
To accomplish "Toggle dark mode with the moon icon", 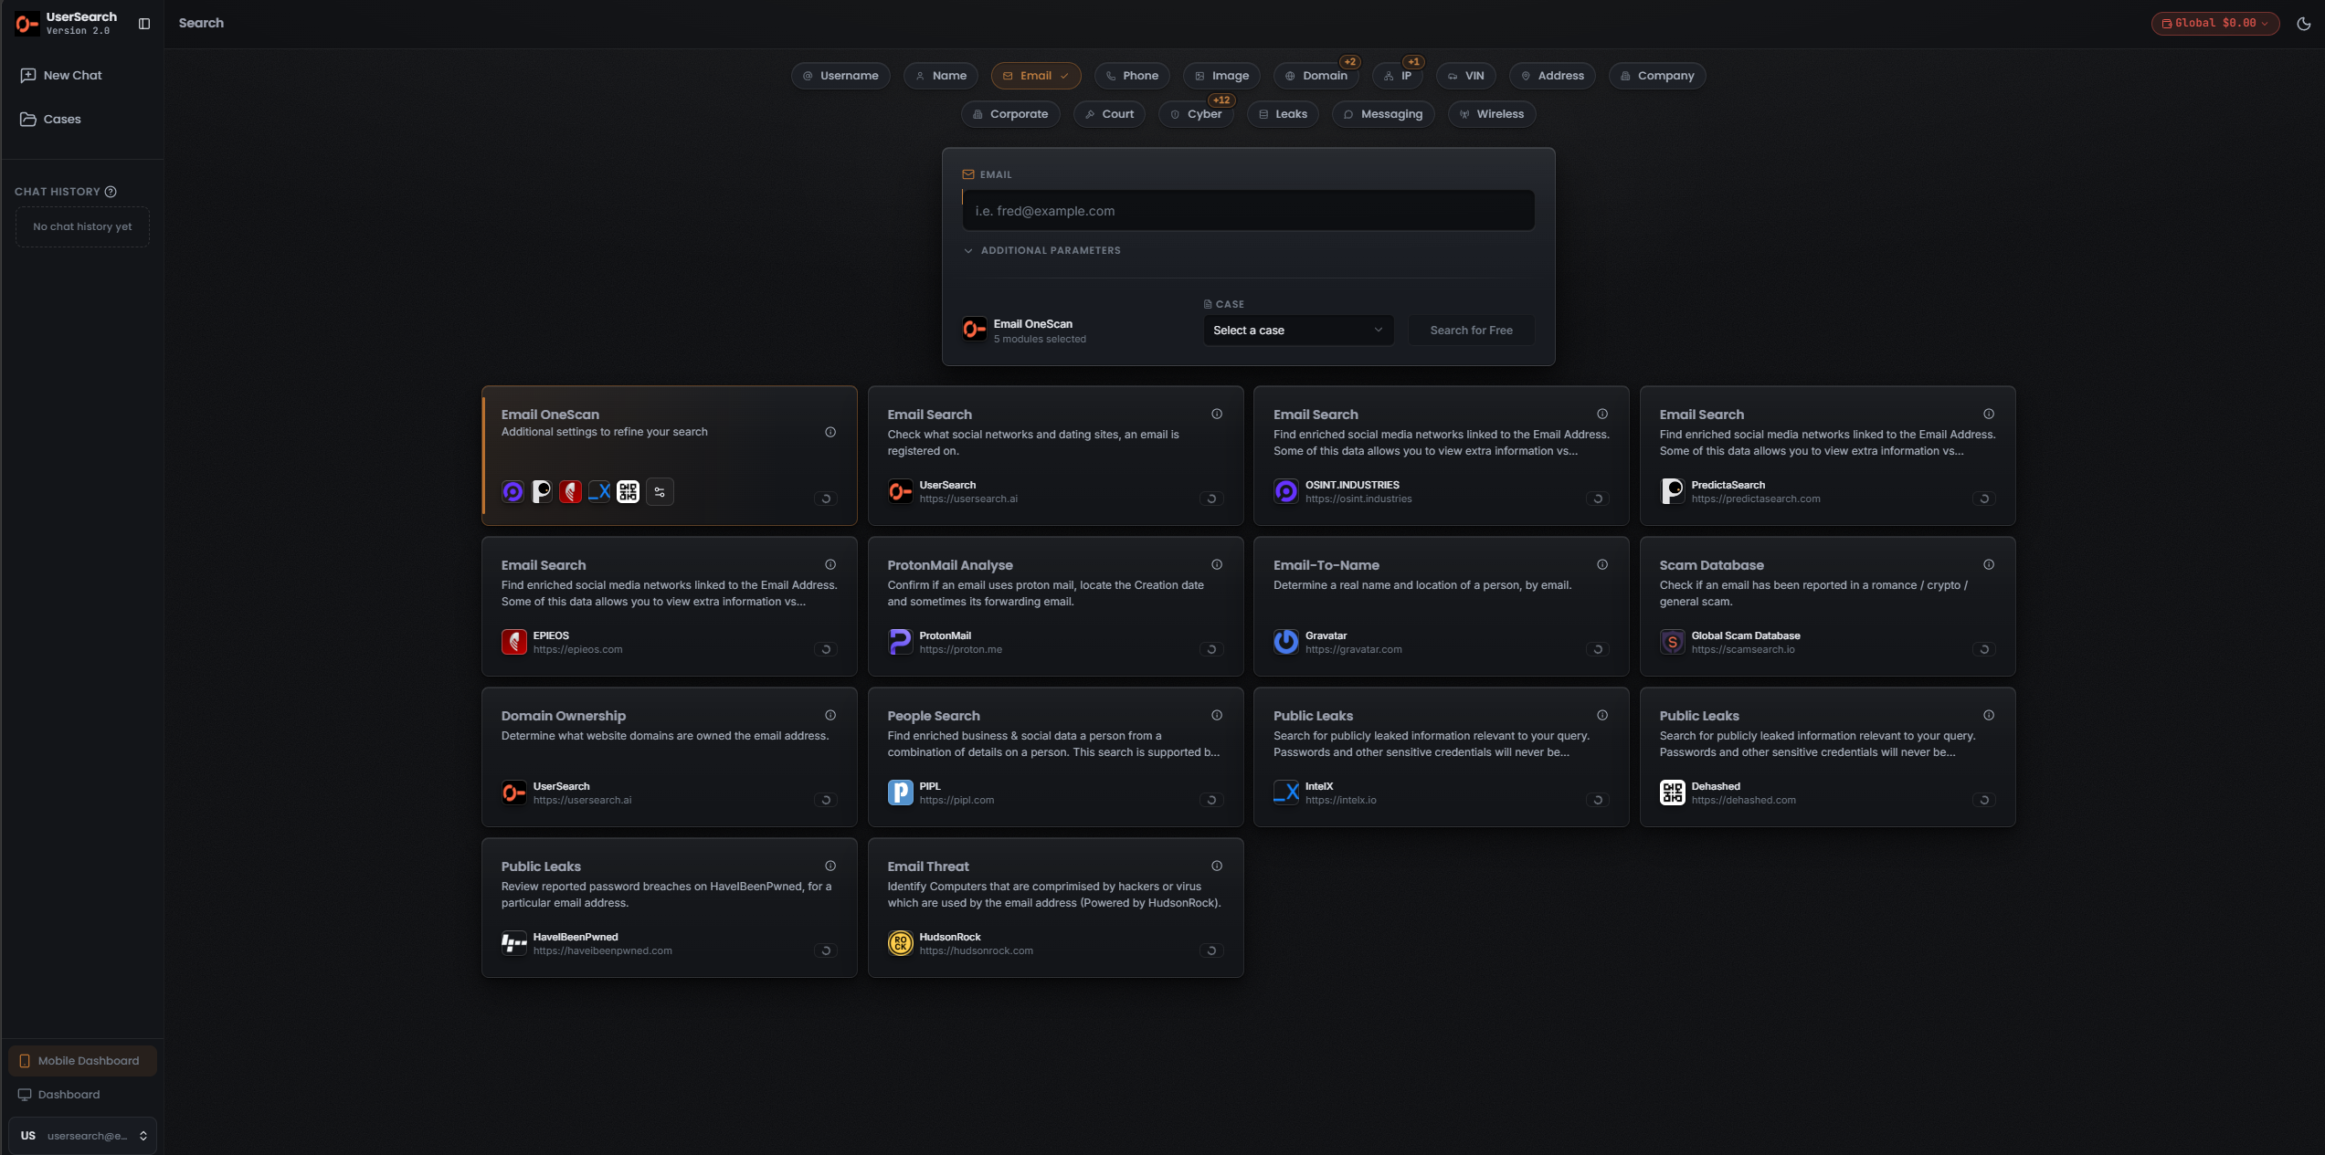I will pyautogui.click(x=2303, y=24).
